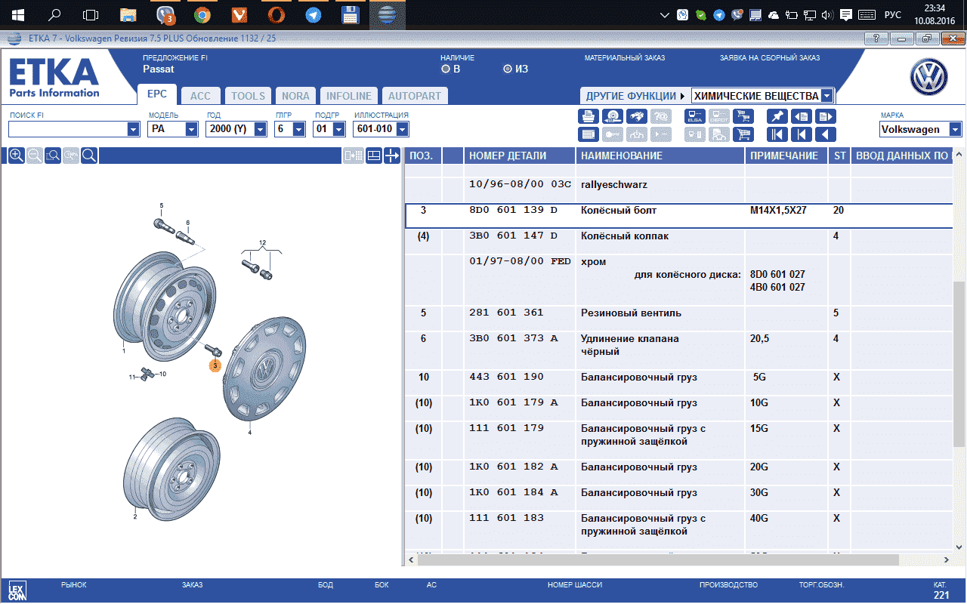967x604 pixels.
Task: Switch to the EPC tab
Action: (x=157, y=95)
